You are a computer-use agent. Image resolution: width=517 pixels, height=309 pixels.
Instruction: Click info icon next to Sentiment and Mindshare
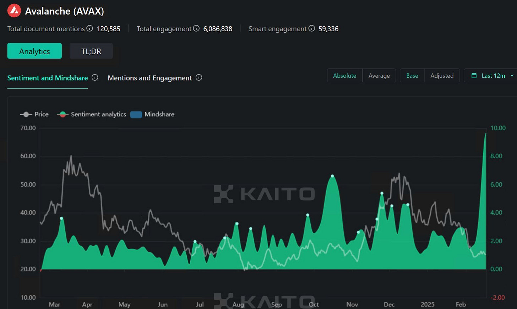click(x=95, y=77)
